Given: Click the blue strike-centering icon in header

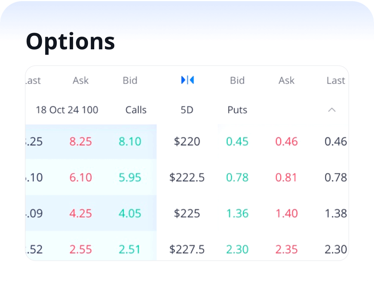Looking at the screenshot, I should (x=187, y=80).
